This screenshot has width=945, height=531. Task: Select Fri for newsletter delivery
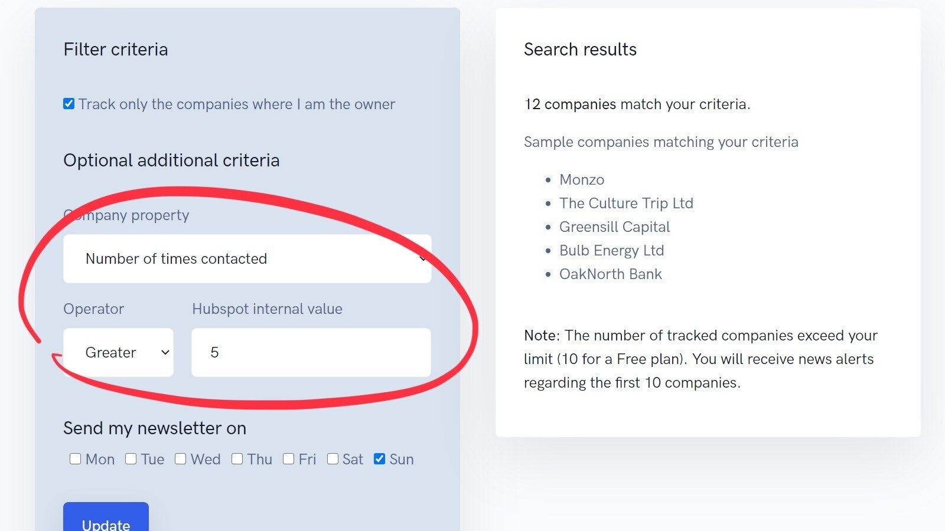click(289, 459)
